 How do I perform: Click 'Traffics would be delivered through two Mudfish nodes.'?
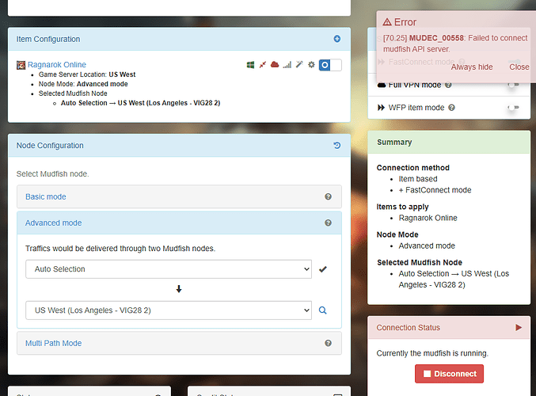120,248
